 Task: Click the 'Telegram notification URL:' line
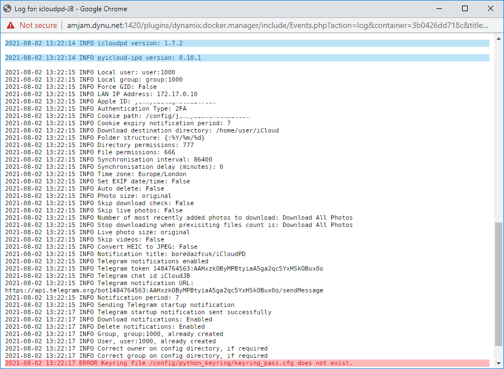[99, 283]
